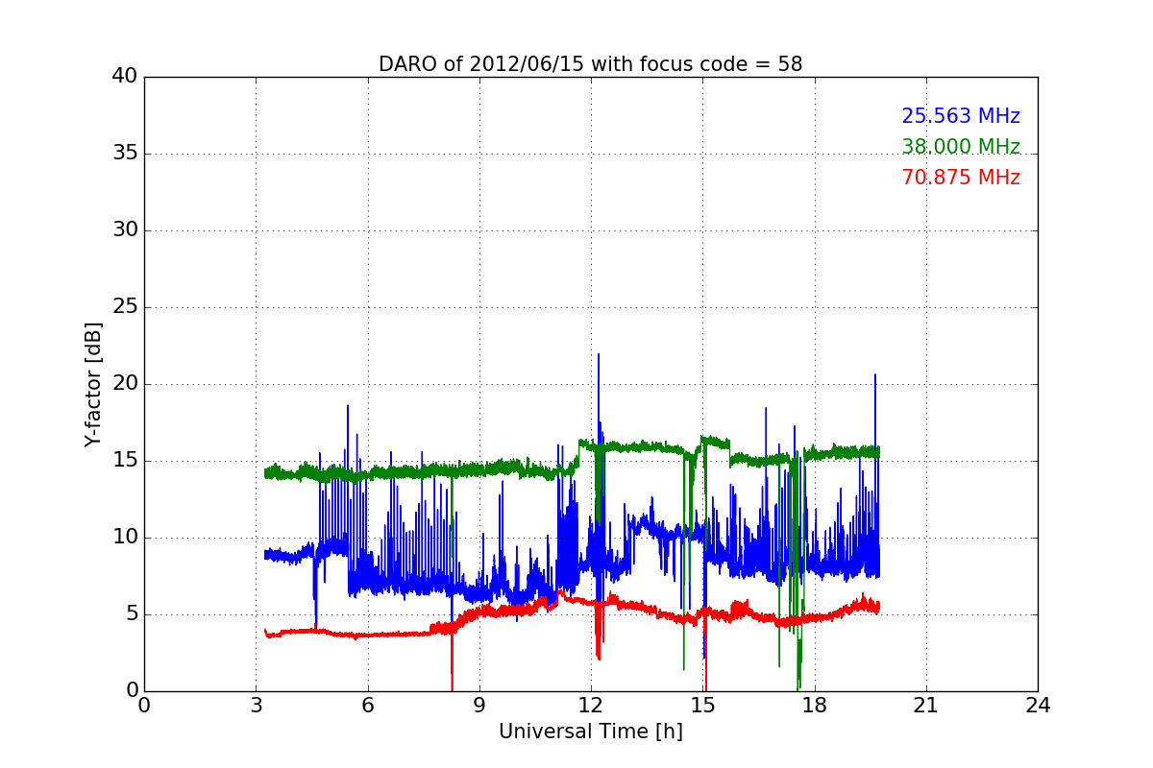Click the y-axis tick label 35
This screenshot has height=768, width=1153.
click(x=125, y=154)
